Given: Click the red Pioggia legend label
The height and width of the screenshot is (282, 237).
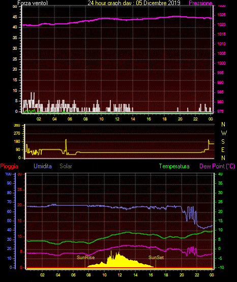Looking at the screenshot, I should (9, 166).
